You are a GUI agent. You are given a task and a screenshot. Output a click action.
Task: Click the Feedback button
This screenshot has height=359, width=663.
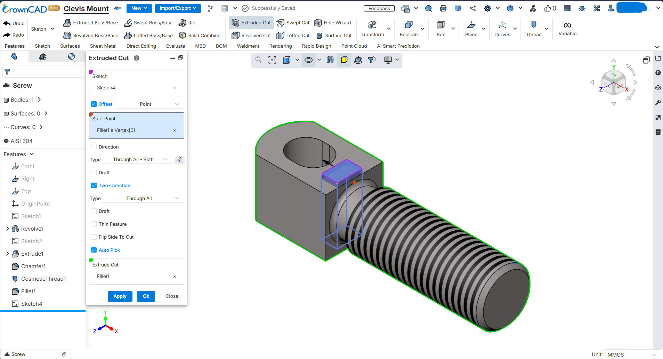(379, 8)
